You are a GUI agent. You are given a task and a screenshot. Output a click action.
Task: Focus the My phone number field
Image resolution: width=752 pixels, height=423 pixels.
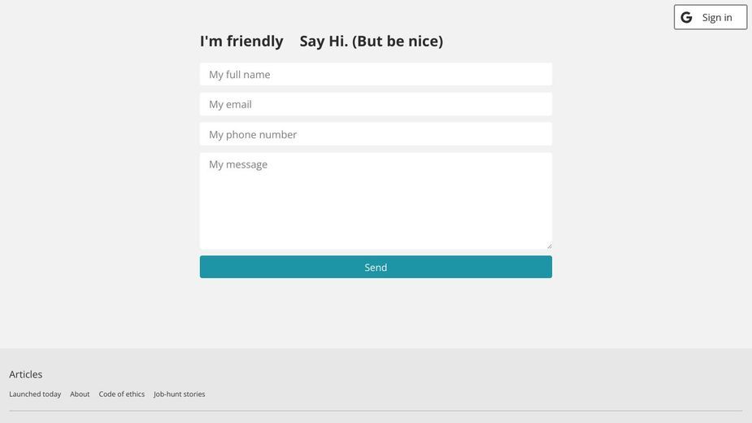click(x=376, y=134)
